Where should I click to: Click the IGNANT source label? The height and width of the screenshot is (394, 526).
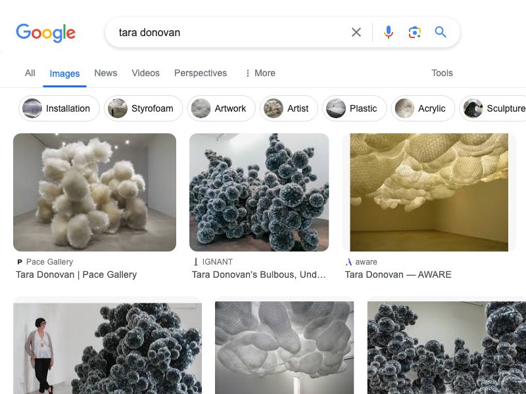tap(218, 261)
